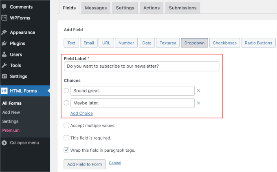Click the Tools wrench icon

(x=4, y=65)
